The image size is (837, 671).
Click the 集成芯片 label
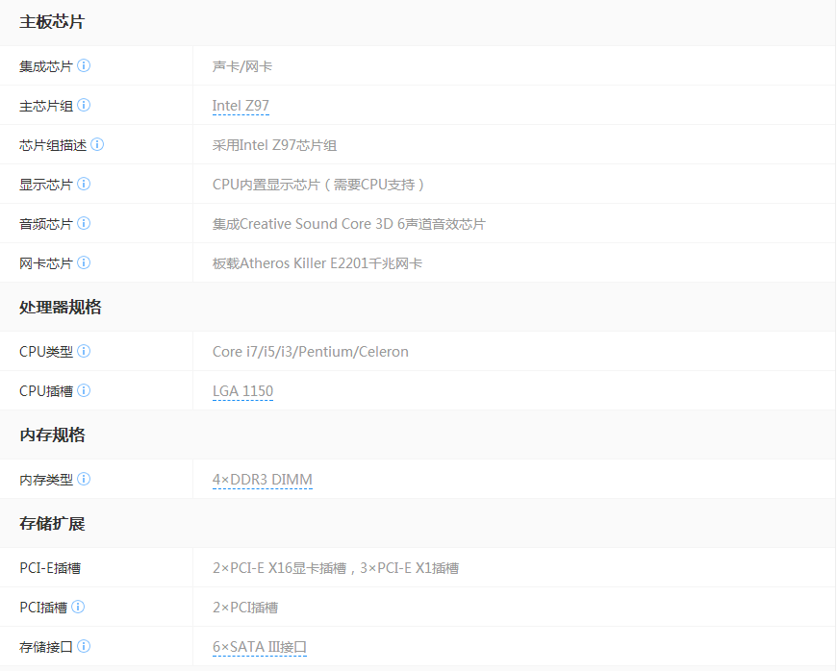coord(46,66)
